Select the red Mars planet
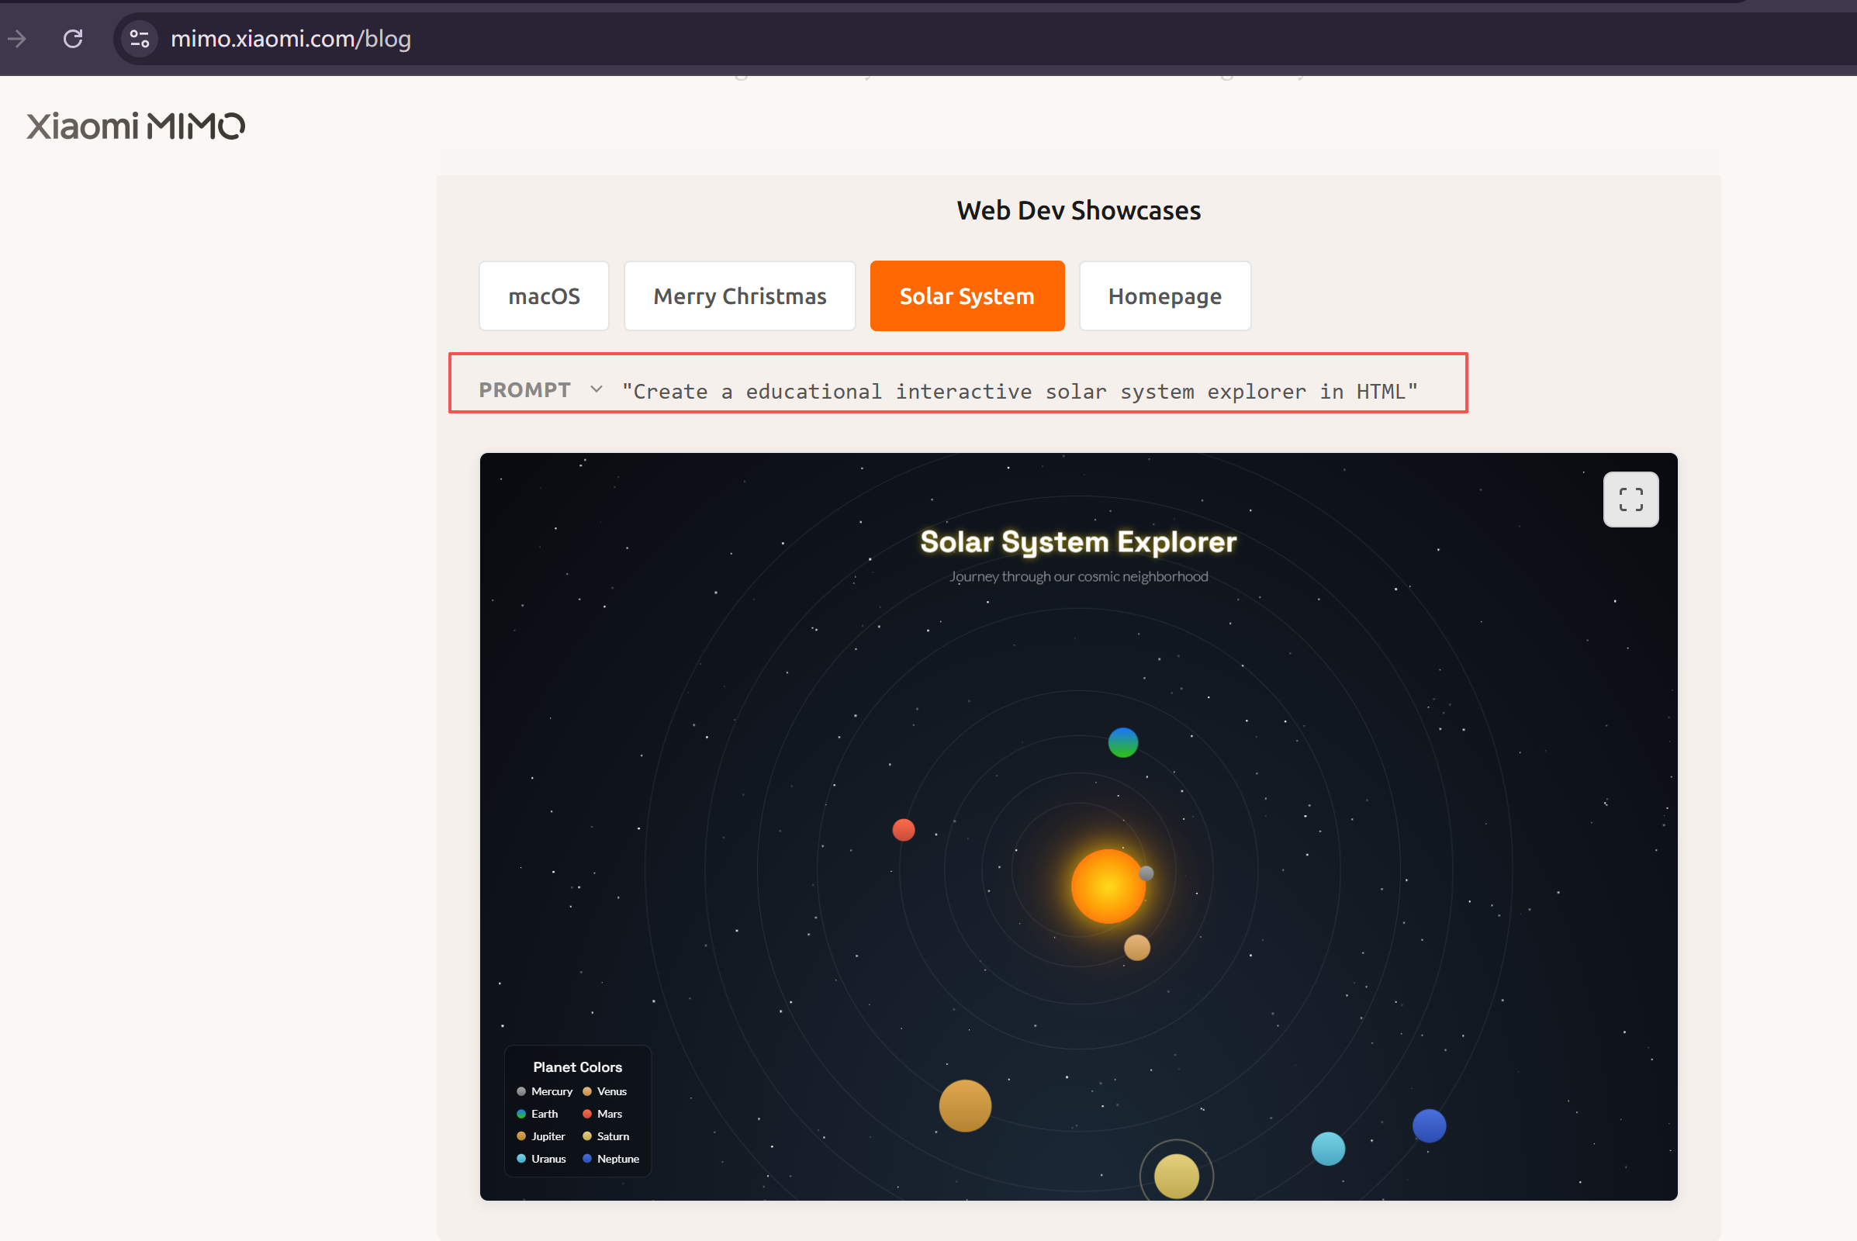Viewport: 1857px width, 1241px height. (x=903, y=829)
